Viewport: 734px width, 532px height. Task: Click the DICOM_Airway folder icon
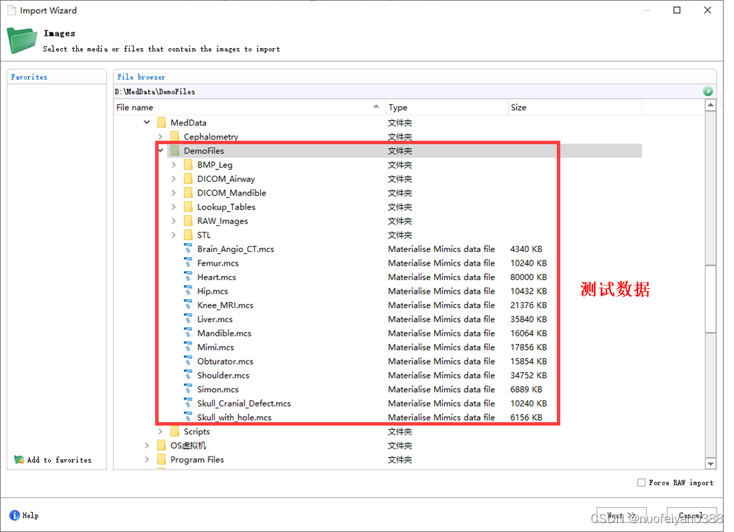coord(188,178)
